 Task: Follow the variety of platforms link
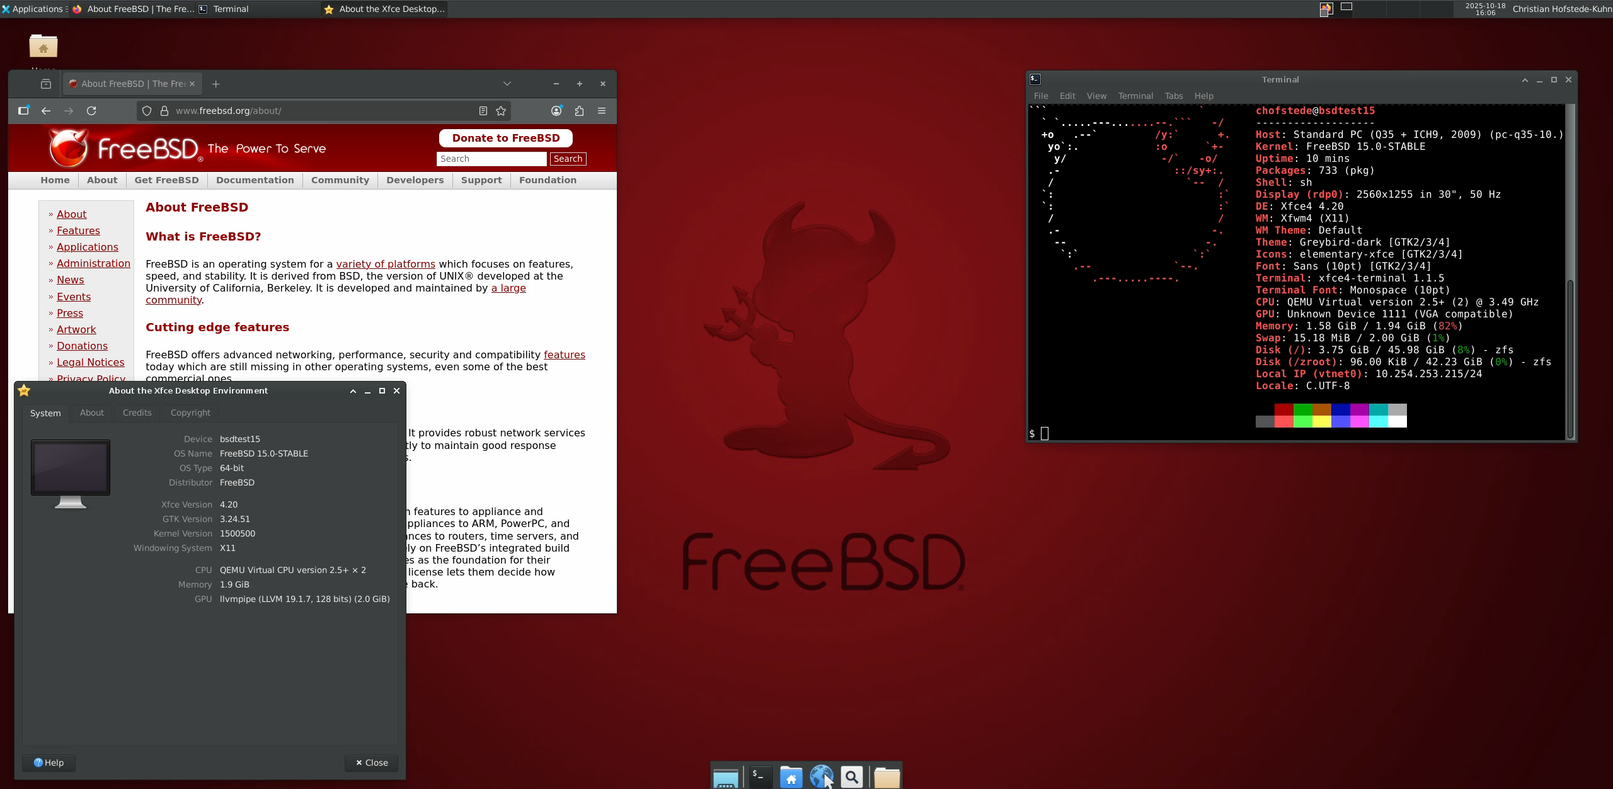pos(386,264)
